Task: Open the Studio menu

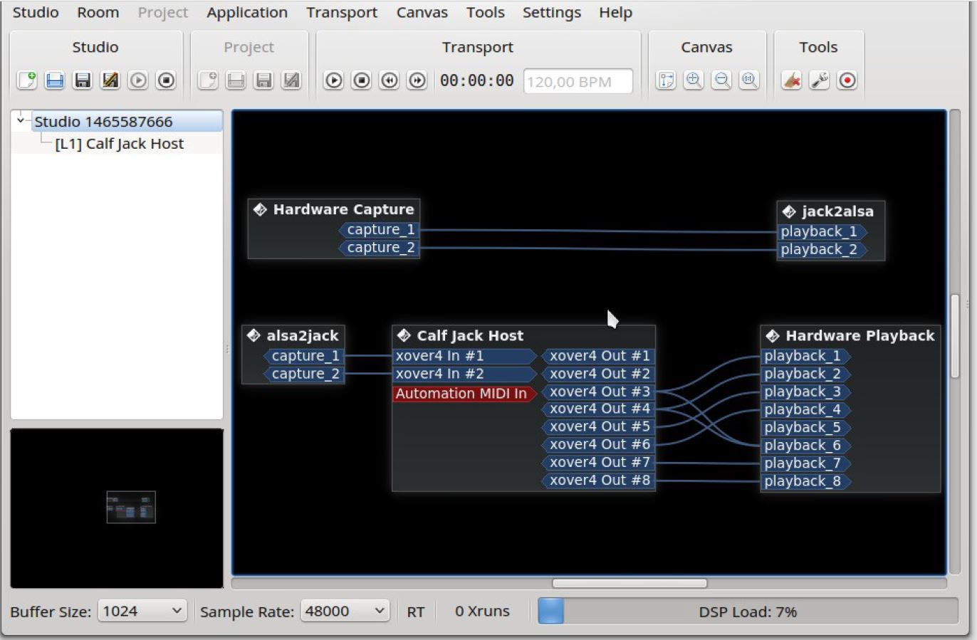Action: pos(36,12)
